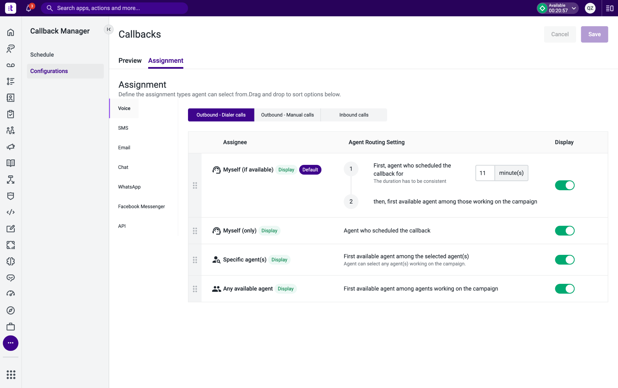Viewport: 618px width, 388px height.
Task: Open the pencil compose icon in the sidebar
Action: coord(11,229)
